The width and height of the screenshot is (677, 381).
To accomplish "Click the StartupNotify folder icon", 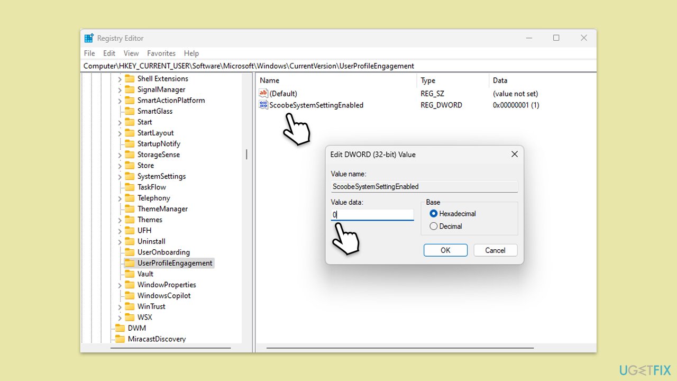I will click(x=130, y=143).
